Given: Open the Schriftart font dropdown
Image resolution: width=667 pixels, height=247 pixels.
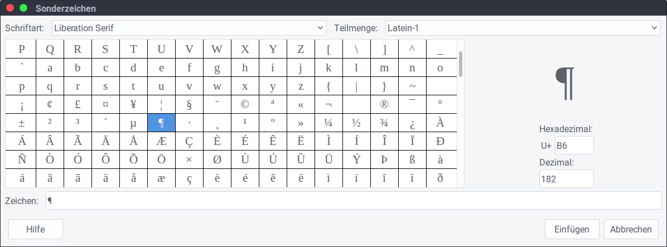Looking at the screenshot, I should point(189,27).
